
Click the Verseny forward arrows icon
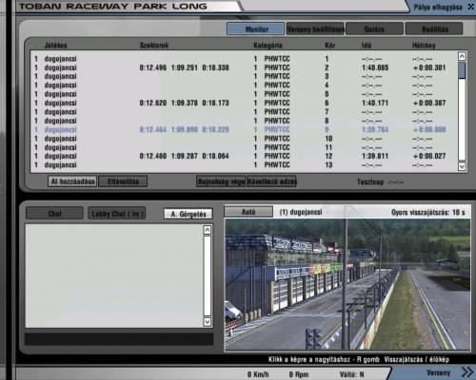point(467,372)
